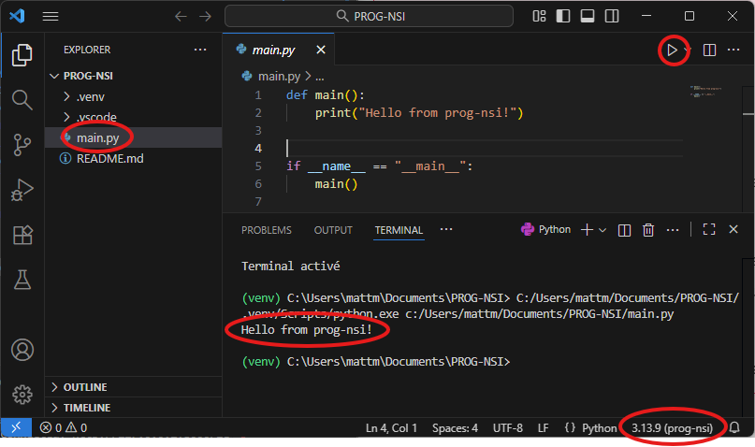Maximize the terminal panel size
The image size is (755, 447).
tap(709, 230)
